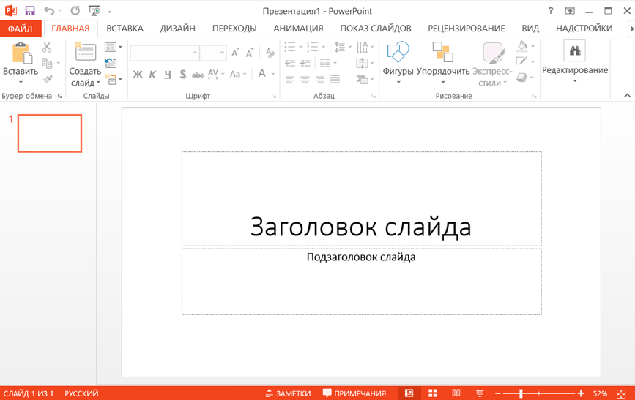Open the font name combo box
635x400 pixels.
pyautogui.click(x=165, y=53)
